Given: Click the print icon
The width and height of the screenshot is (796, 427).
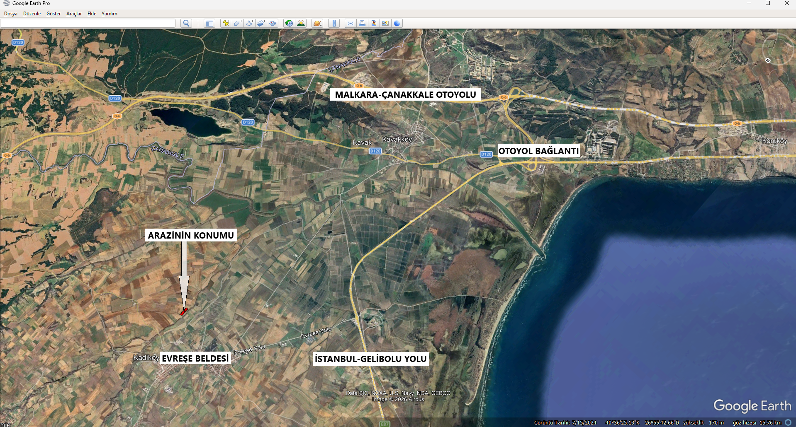Looking at the screenshot, I should tap(362, 23).
